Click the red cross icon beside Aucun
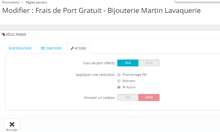220x132 pixels. click(124, 87)
